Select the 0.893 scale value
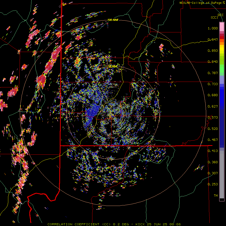 point(213,50)
